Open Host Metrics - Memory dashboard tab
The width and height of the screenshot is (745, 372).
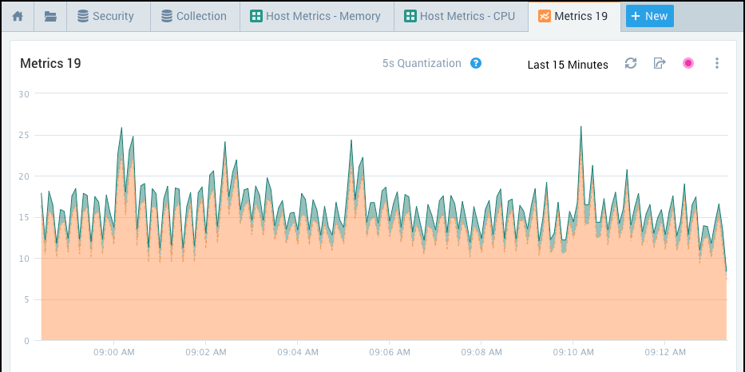(316, 16)
